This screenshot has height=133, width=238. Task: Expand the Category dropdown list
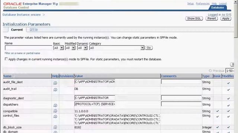coord(117,48)
